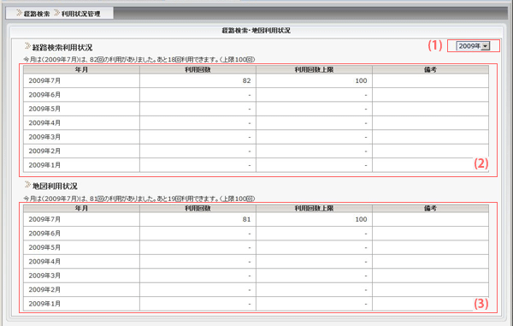Click the 利用状況管理 breadcrumb link
The height and width of the screenshot is (326, 513).
point(81,14)
